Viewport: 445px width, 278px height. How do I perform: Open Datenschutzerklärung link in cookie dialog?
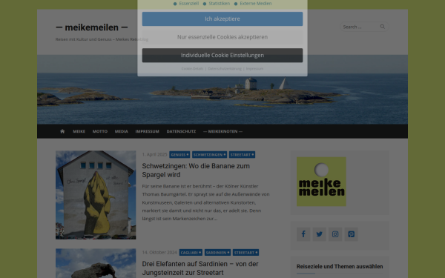pos(225,69)
